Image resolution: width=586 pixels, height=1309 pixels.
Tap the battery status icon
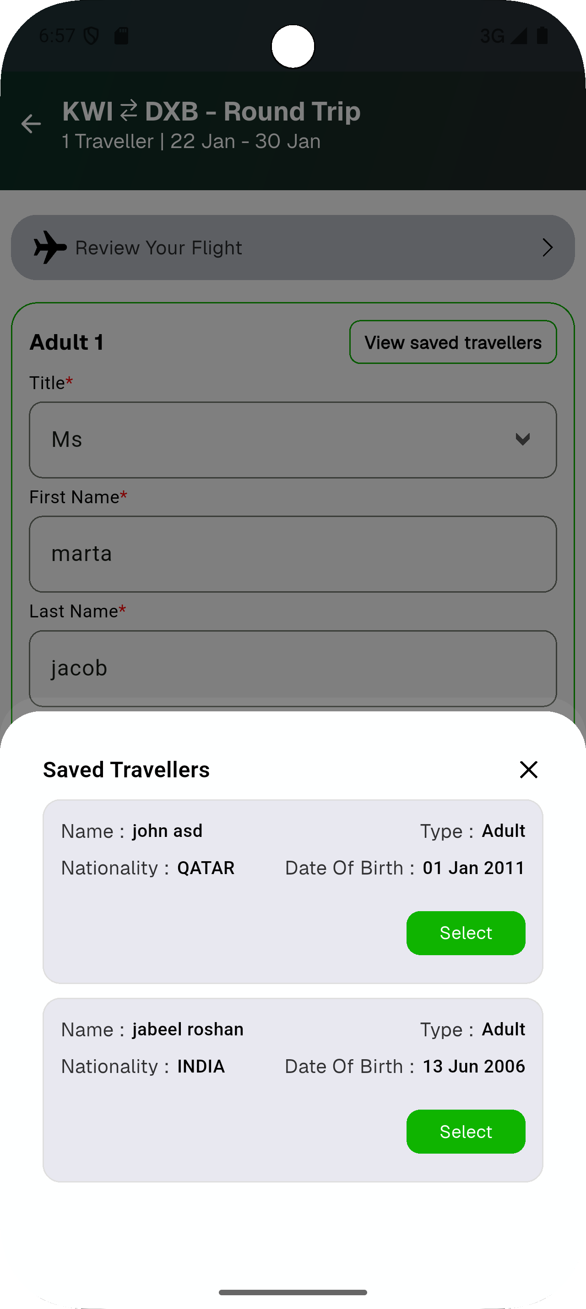[542, 36]
